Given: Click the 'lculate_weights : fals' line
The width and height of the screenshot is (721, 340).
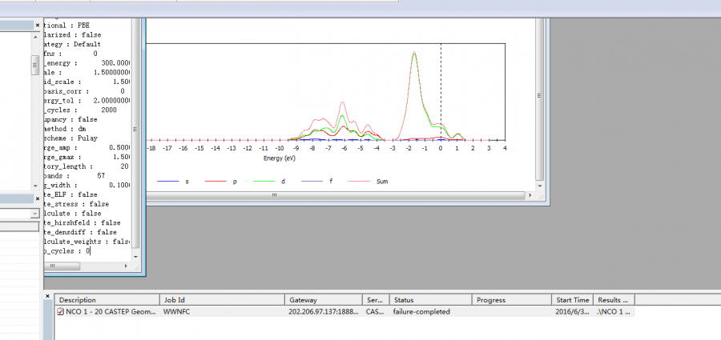Looking at the screenshot, I should pyautogui.click(x=87, y=242).
